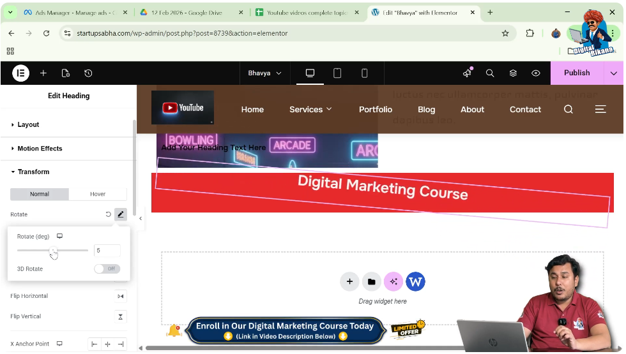Toggle the Flip Horizontal button

[x=121, y=296]
